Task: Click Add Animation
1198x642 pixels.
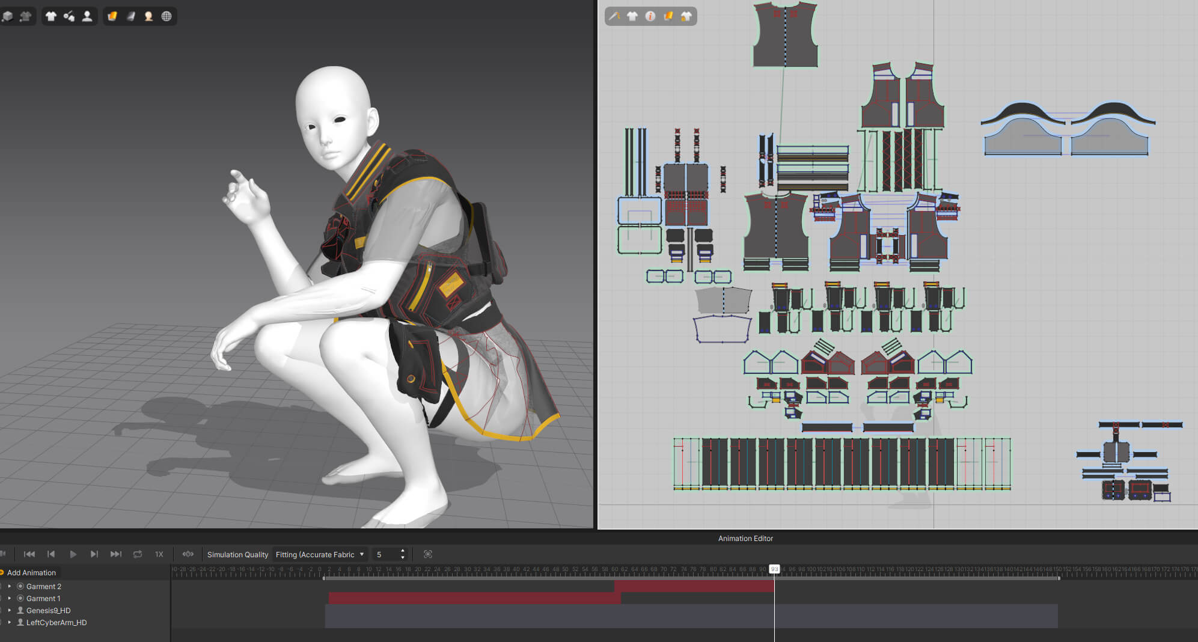Action: (x=31, y=573)
